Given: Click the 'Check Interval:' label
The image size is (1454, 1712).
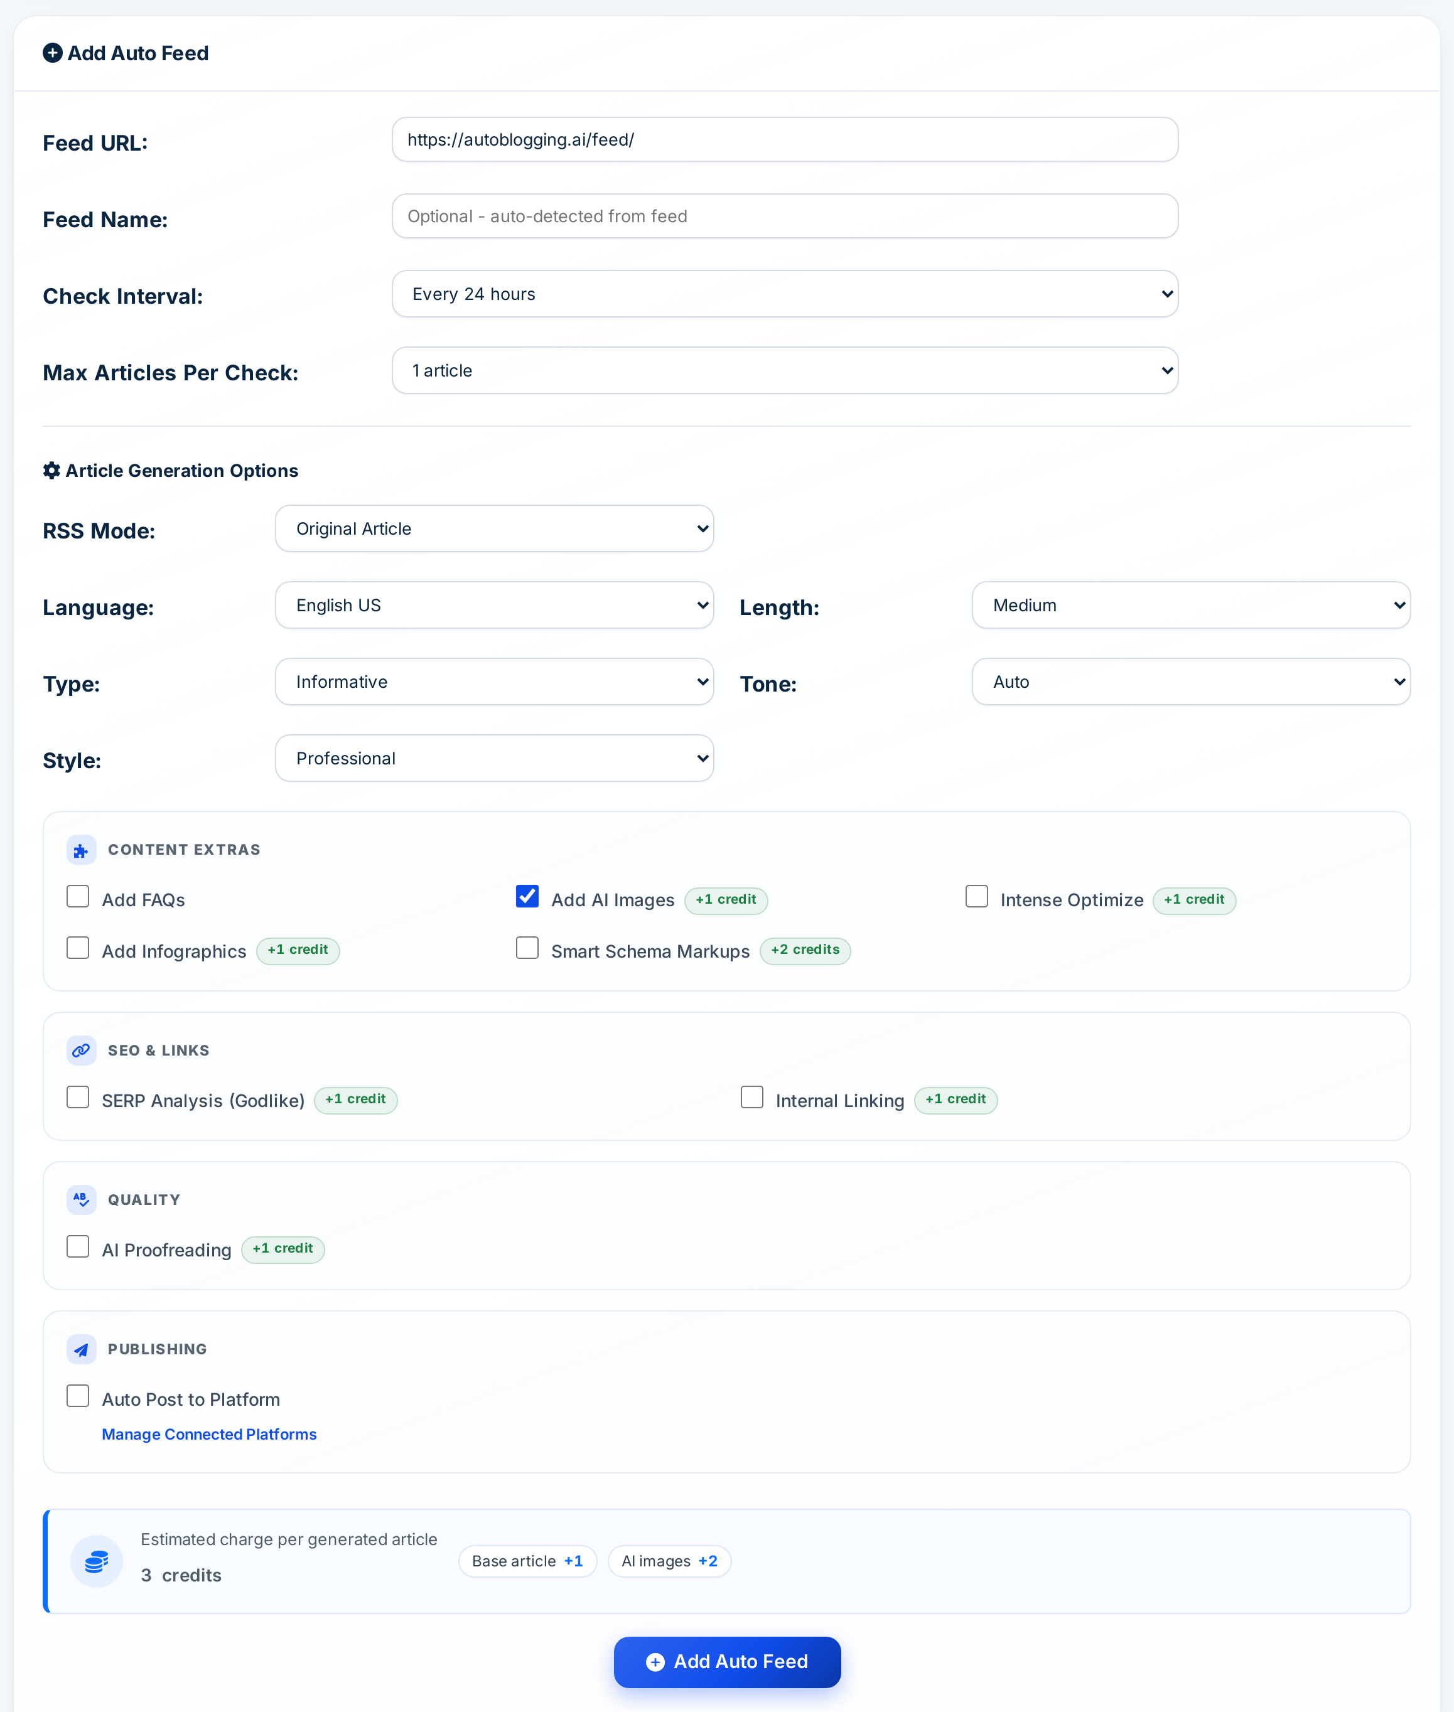Looking at the screenshot, I should pyautogui.click(x=123, y=297).
